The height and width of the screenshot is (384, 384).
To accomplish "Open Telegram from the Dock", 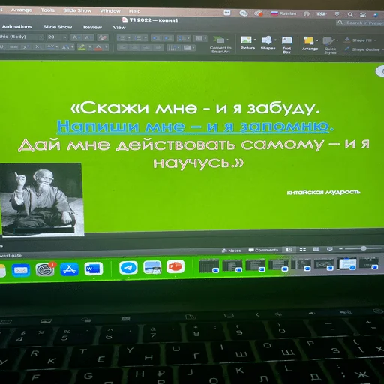I will (x=128, y=268).
